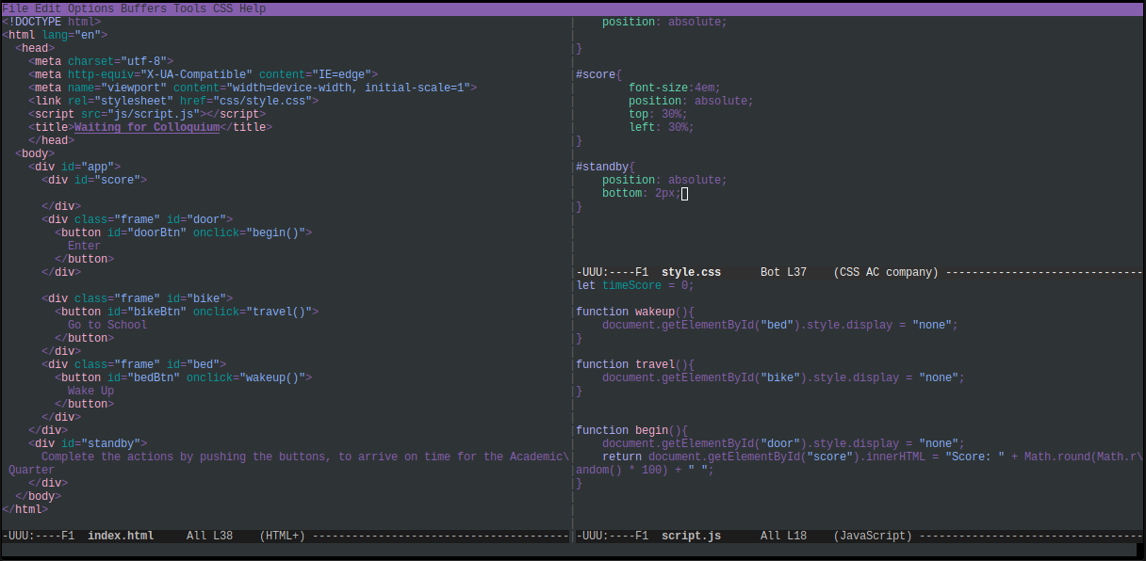This screenshot has height=561, width=1146.
Task: Open the CSS menu
Action: pyautogui.click(x=222, y=8)
